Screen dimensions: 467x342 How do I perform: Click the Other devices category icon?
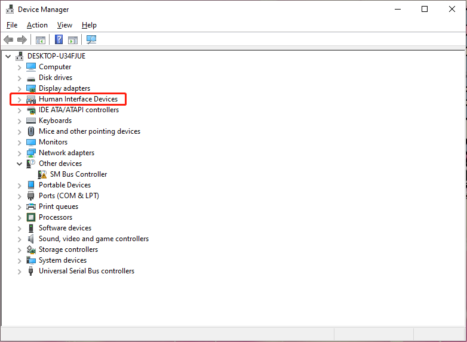(31, 164)
